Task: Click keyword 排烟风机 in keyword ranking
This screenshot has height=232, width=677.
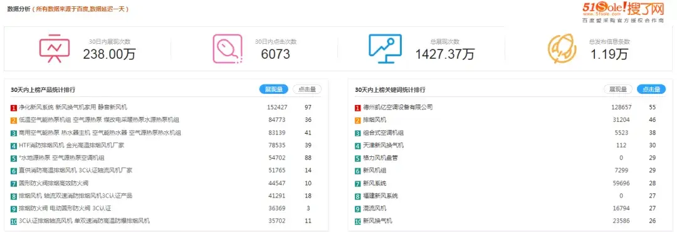Action: tap(375, 120)
